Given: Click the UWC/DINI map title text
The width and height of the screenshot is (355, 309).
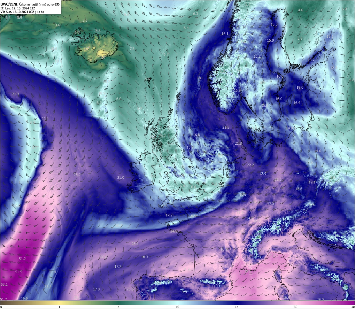Looking at the screenshot, I should 31,4.
